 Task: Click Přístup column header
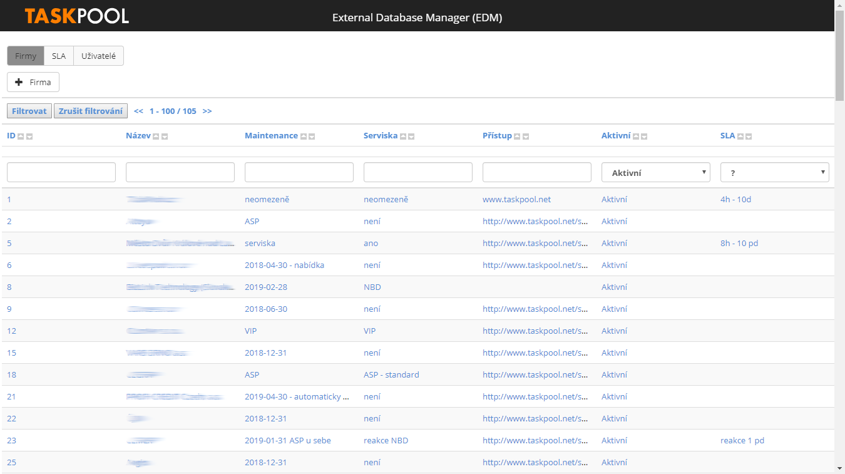(x=497, y=136)
